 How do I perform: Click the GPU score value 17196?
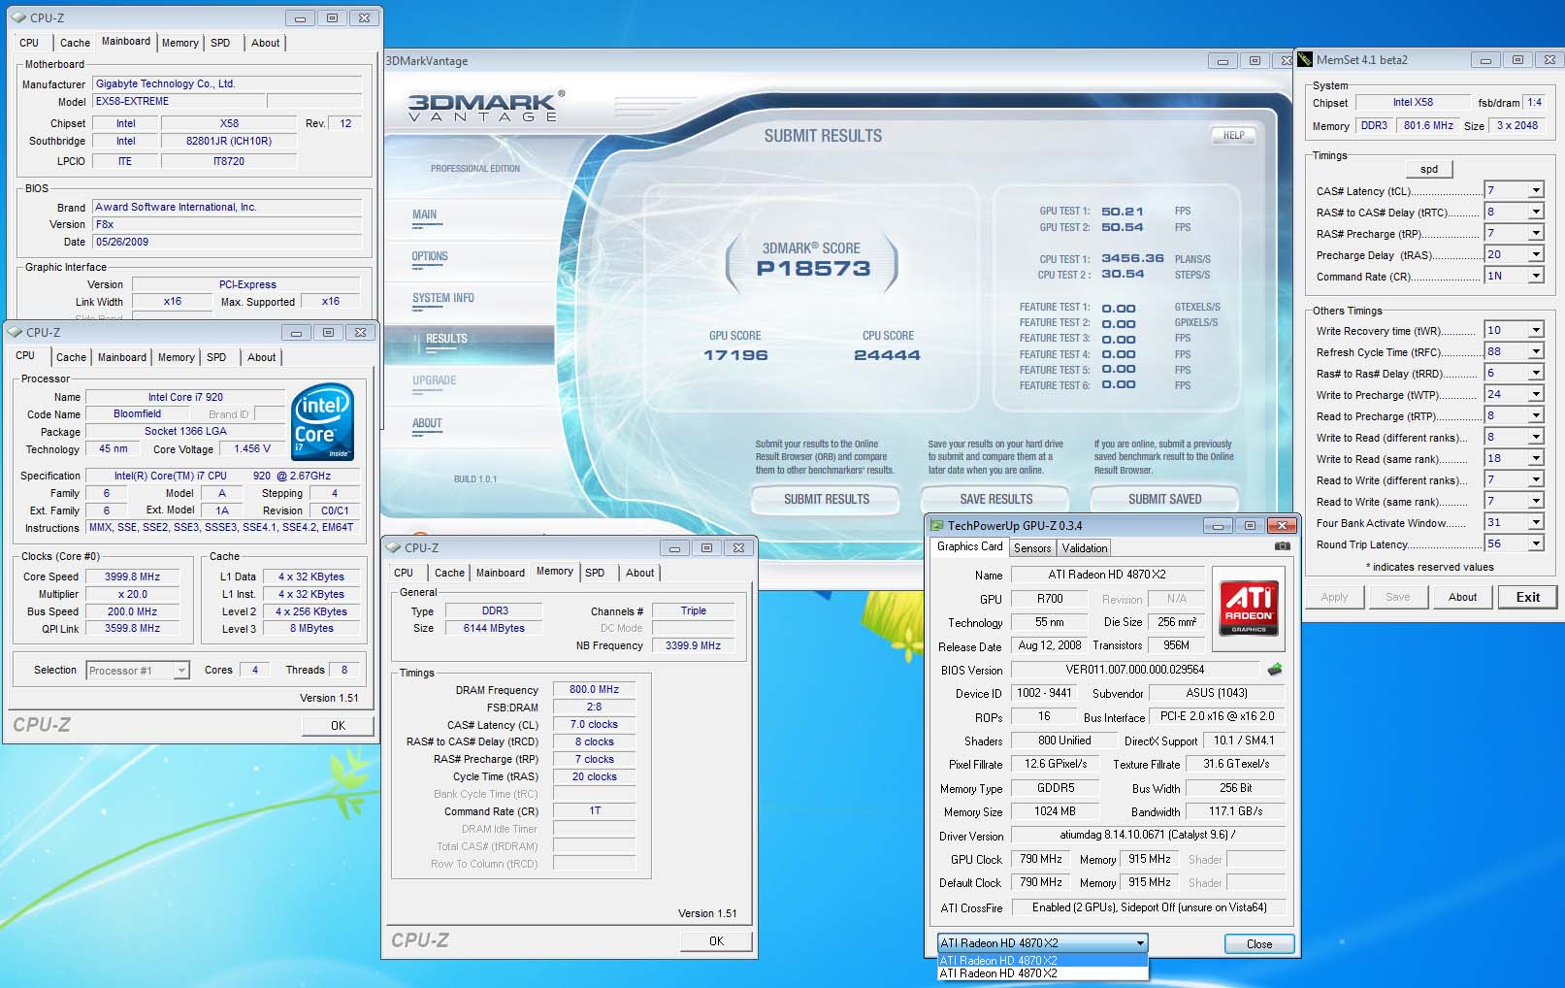tap(735, 355)
